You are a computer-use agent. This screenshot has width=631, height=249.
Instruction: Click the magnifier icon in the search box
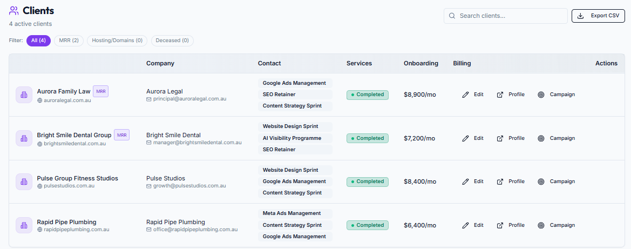tap(452, 16)
